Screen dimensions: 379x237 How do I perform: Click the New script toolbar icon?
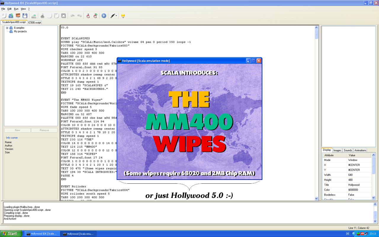(4, 16)
